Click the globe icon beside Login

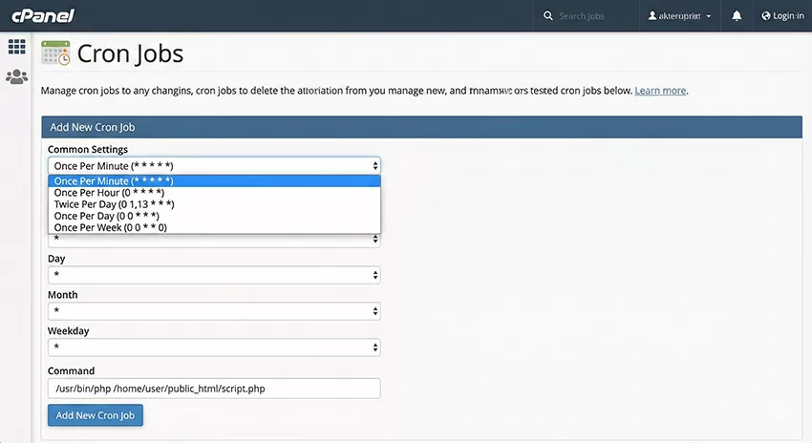tap(766, 16)
